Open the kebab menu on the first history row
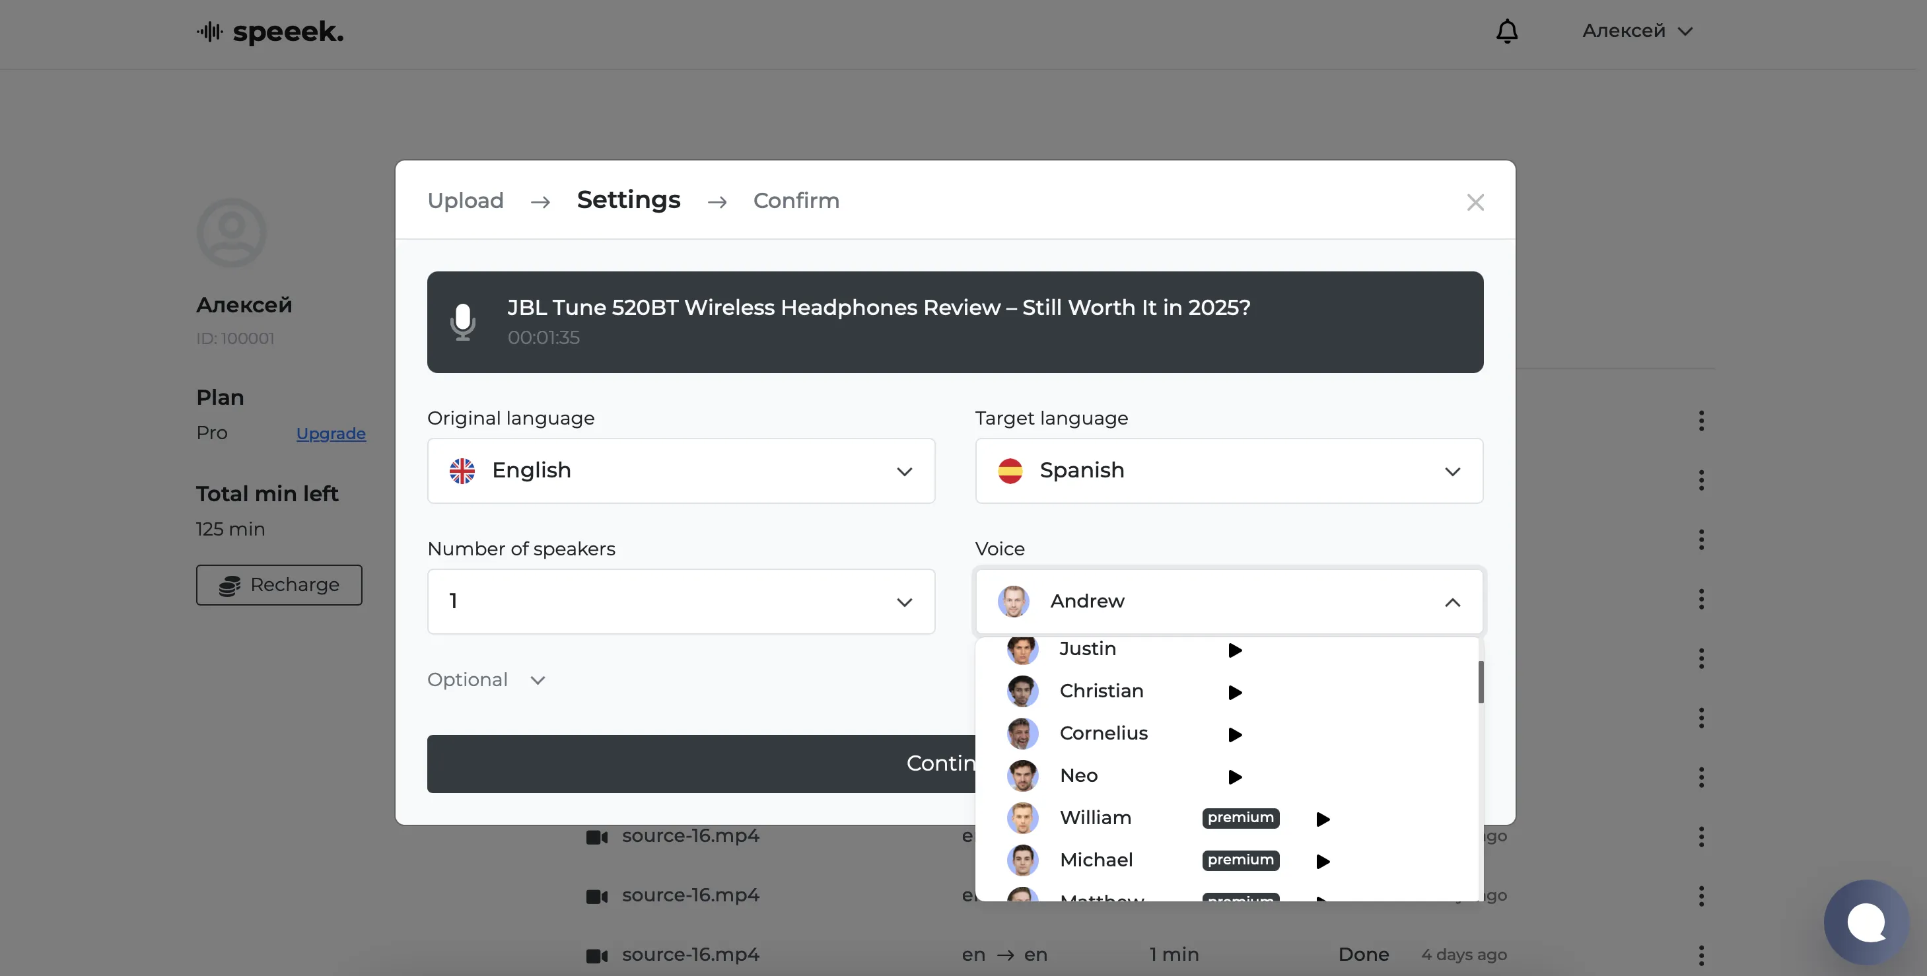The height and width of the screenshot is (976, 1927). [x=1702, y=421]
